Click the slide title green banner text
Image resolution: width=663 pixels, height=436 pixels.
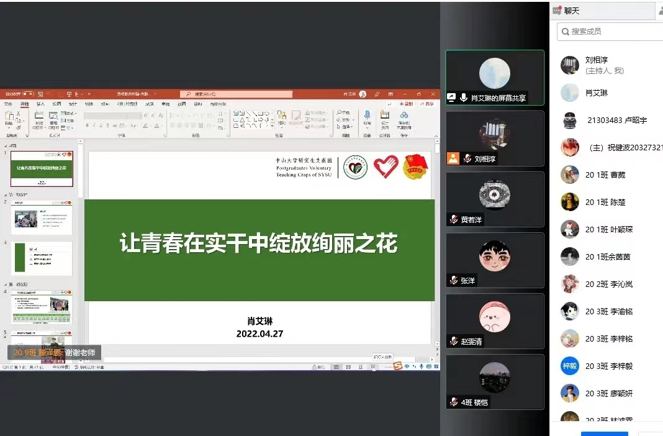pos(259,244)
